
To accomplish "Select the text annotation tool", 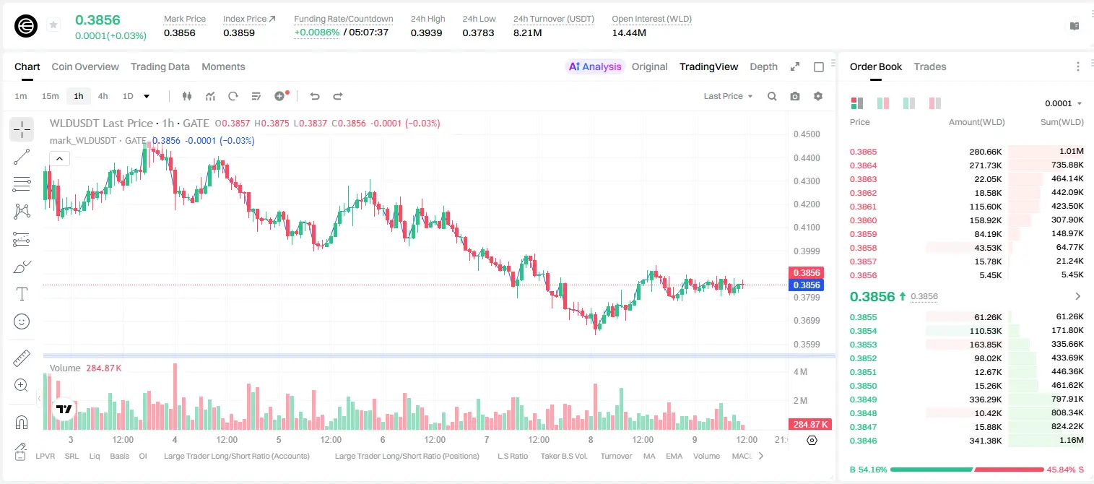I will [22, 294].
